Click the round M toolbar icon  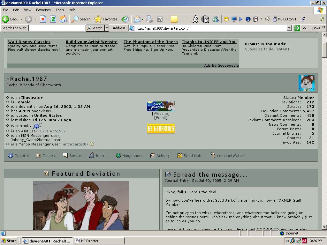pos(205,19)
